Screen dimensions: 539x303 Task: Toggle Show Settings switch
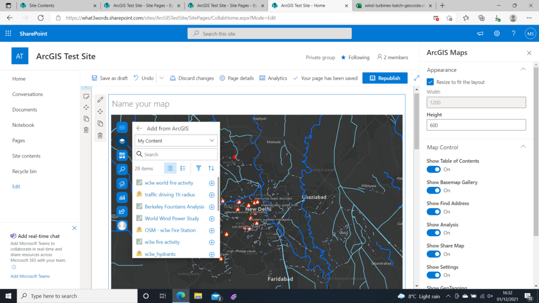click(x=434, y=275)
